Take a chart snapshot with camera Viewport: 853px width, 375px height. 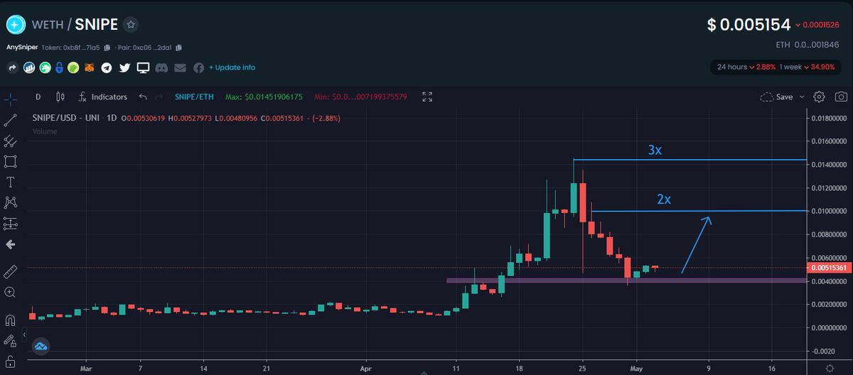click(x=840, y=97)
